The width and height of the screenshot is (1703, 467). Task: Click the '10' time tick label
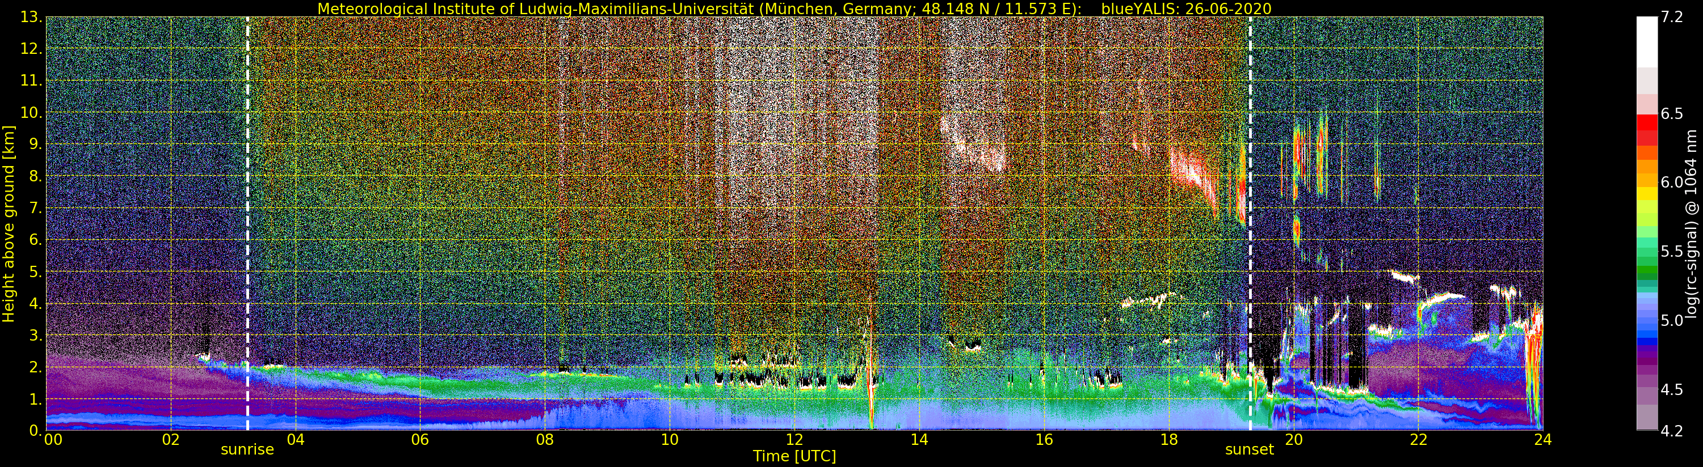(x=670, y=439)
